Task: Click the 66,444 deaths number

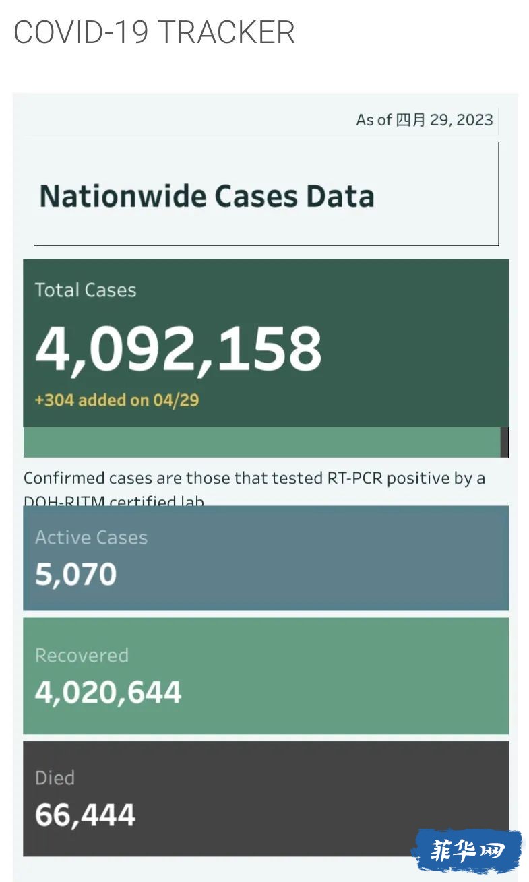Action: [x=86, y=815]
